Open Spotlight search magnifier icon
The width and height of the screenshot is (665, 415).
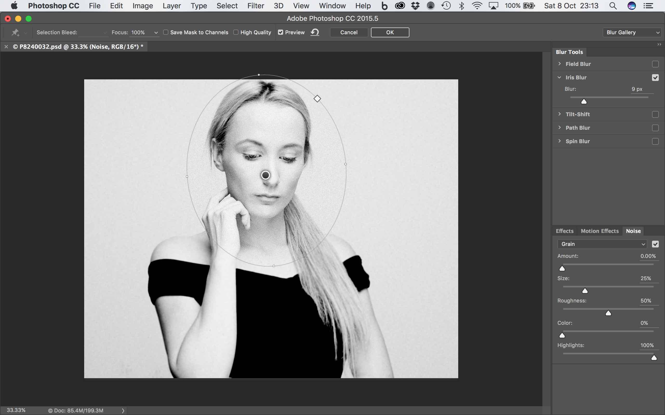coord(613,6)
